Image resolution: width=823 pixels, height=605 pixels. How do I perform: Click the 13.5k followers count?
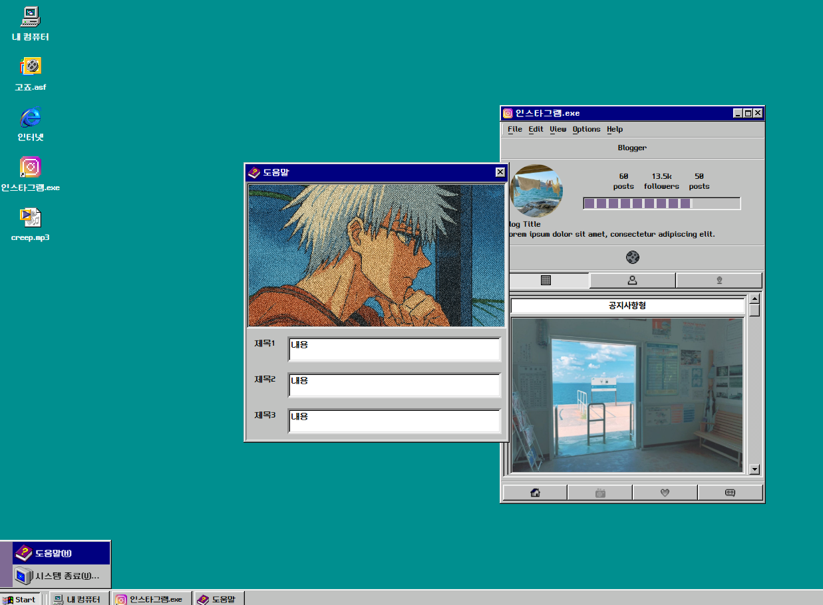click(661, 181)
